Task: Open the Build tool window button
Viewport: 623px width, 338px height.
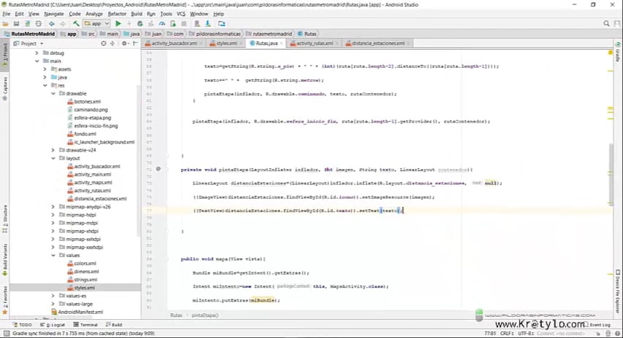Action: tap(114, 324)
